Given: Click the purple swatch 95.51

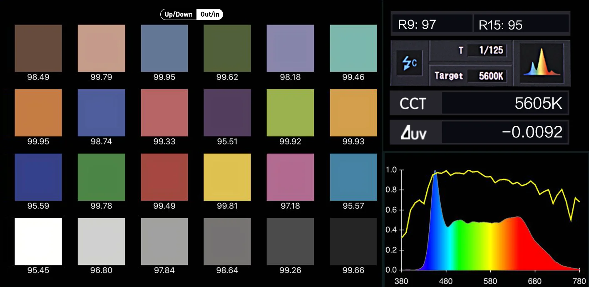Looking at the screenshot, I should point(227,112).
